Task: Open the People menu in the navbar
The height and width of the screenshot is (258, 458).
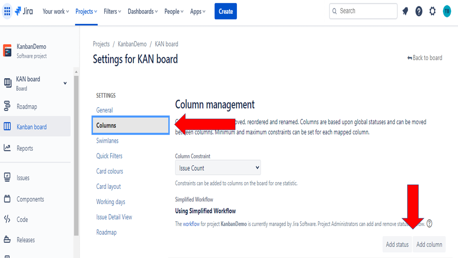Action: click(174, 11)
